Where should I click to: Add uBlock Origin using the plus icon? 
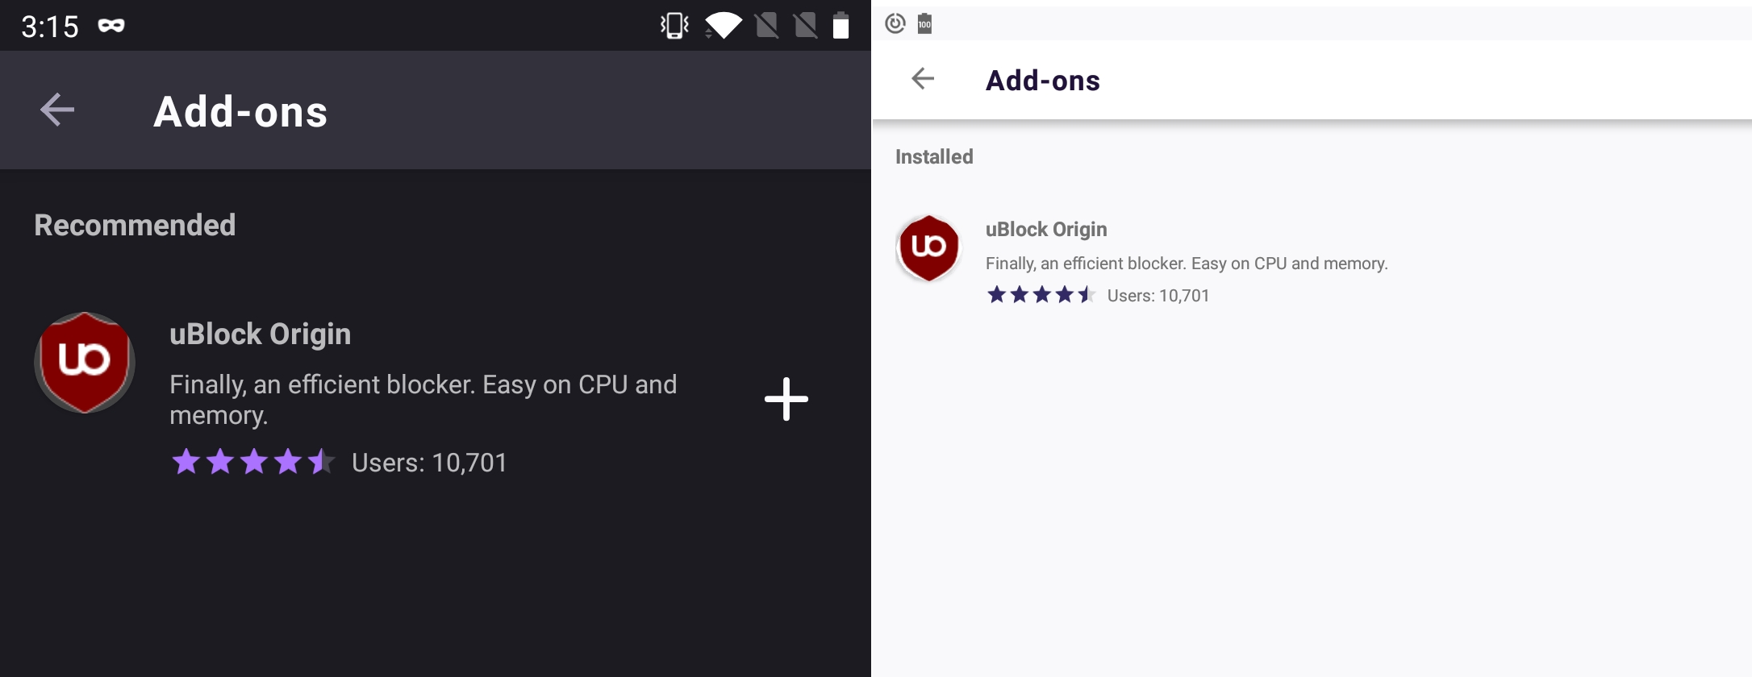(x=786, y=399)
